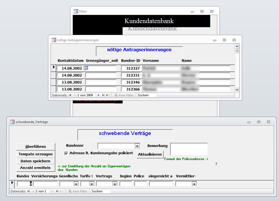Viewport: 279px width, 201px height.
Task: Jump to last record in Antragserinnerungen
Action: click(103, 95)
